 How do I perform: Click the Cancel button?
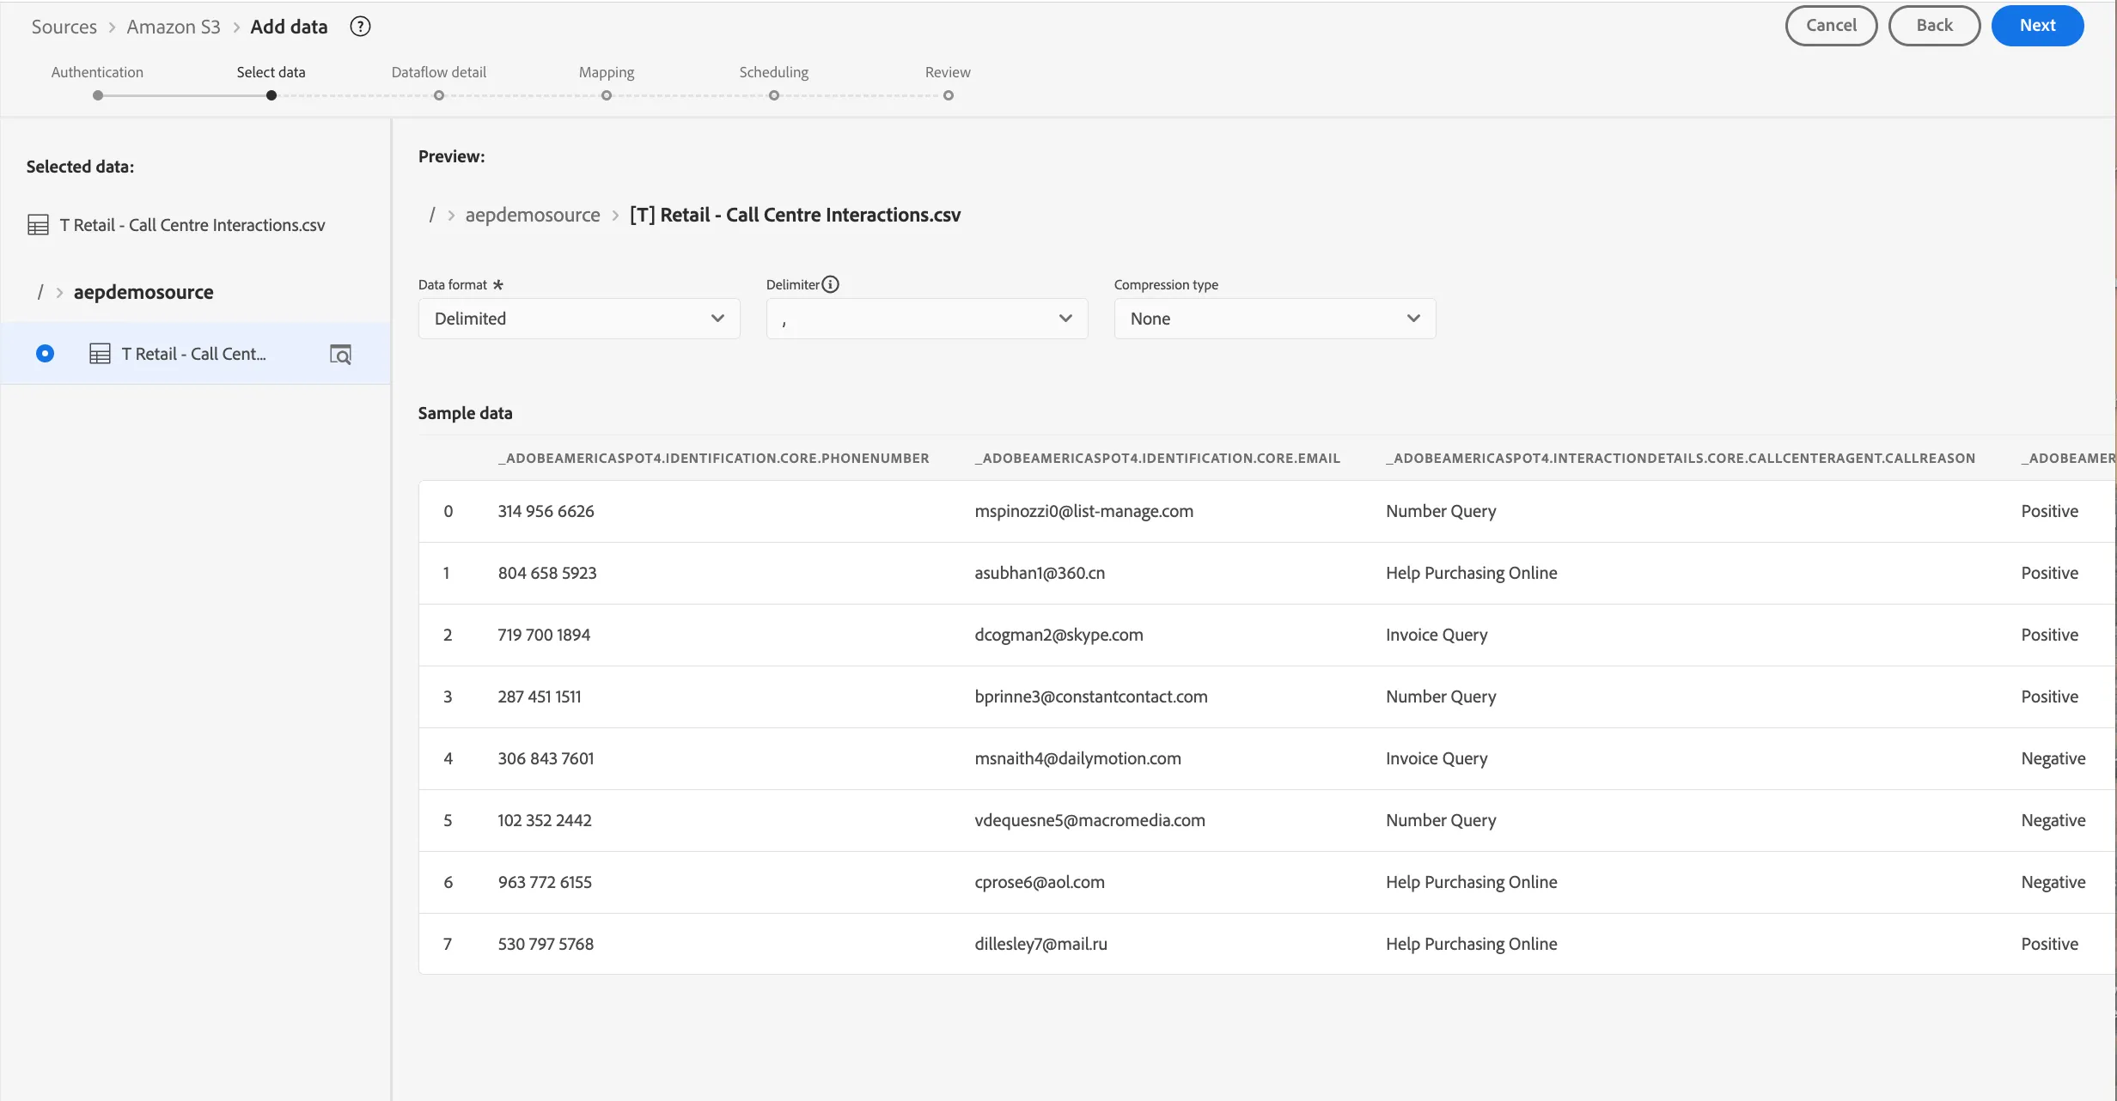[x=1831, y=26]
